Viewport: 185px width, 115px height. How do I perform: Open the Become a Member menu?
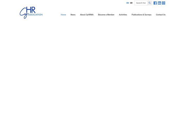(106, 15)
